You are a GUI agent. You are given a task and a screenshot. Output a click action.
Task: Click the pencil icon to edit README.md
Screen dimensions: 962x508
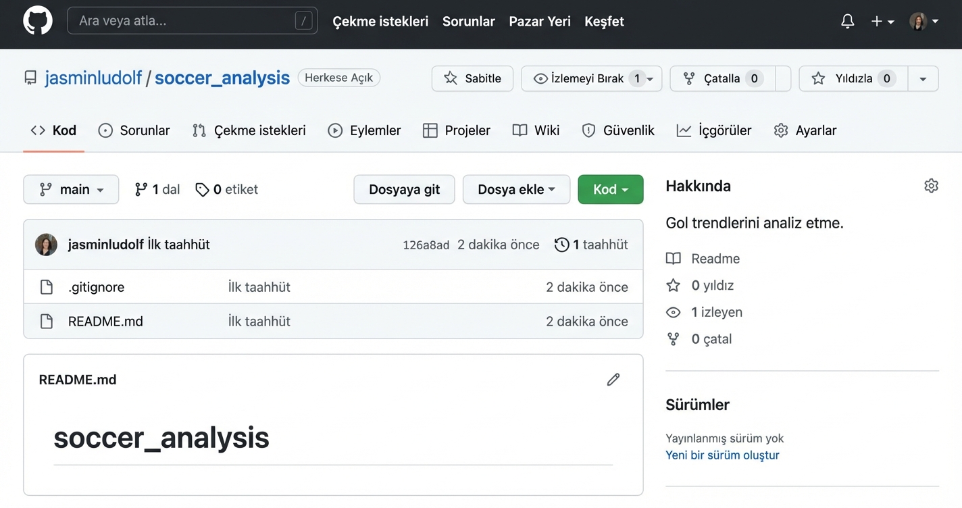(x=613, y=380)
